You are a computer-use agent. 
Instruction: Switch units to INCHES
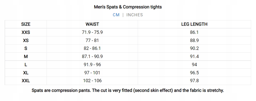coord(135,15)
